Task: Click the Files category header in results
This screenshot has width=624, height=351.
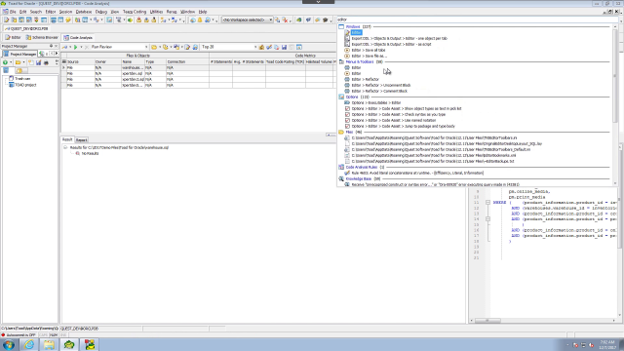Action: (349, 133)
